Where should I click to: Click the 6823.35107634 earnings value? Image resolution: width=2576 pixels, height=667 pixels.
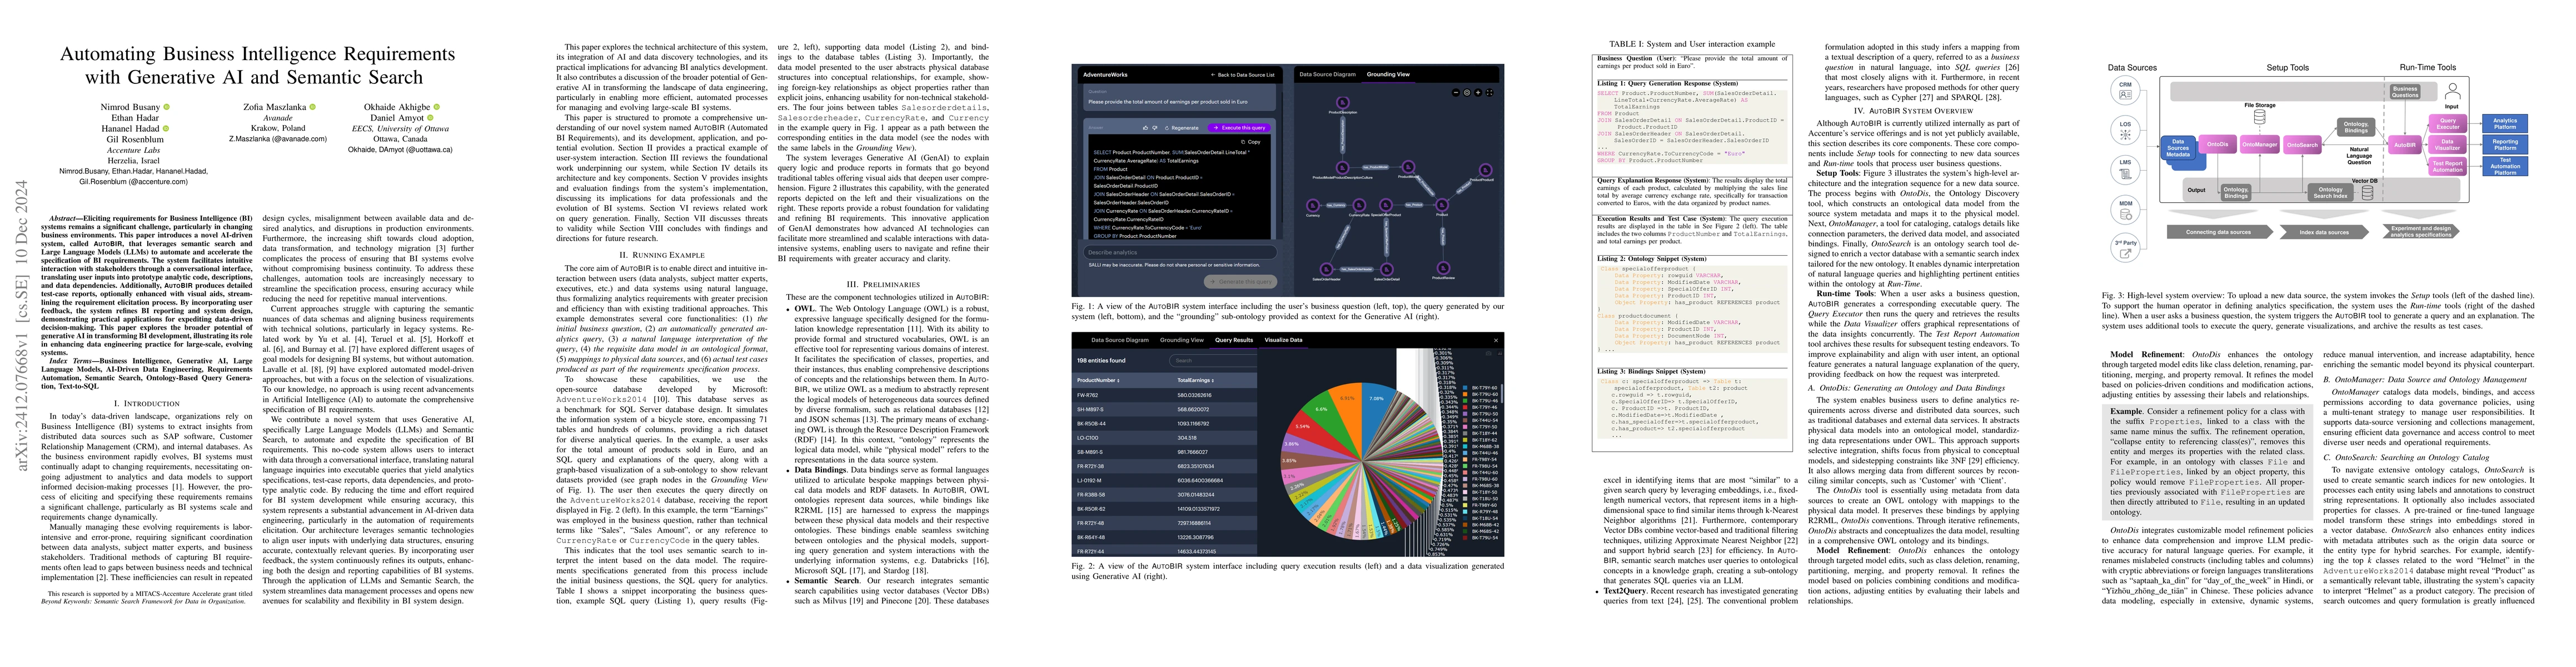tap(1196, 466)
